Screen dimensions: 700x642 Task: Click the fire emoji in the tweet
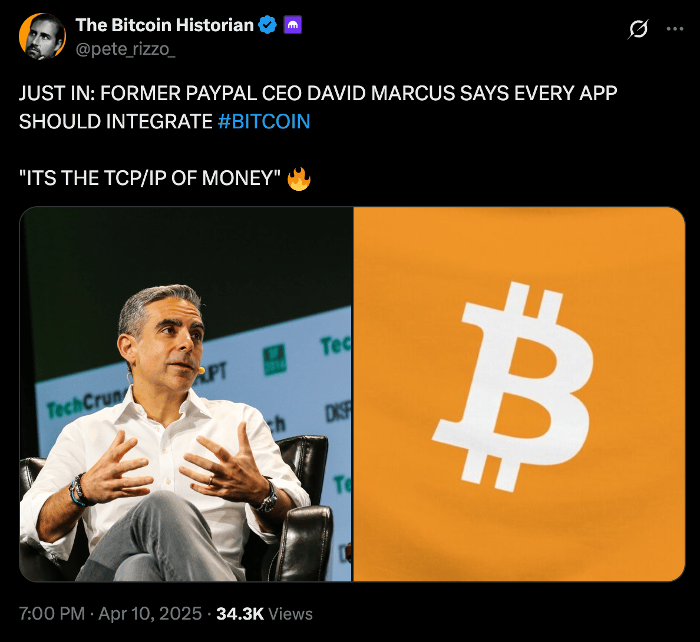299,179
